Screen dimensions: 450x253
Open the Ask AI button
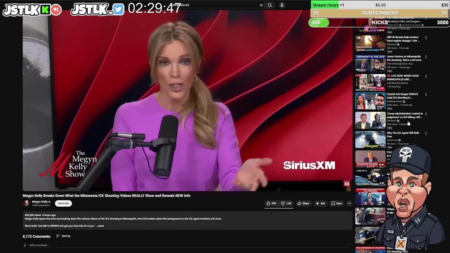[x=320, y=203]
